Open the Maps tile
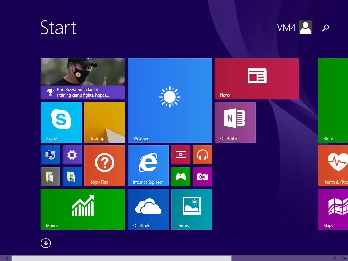Viewport: 348px width, 261px height. [333, 209]
